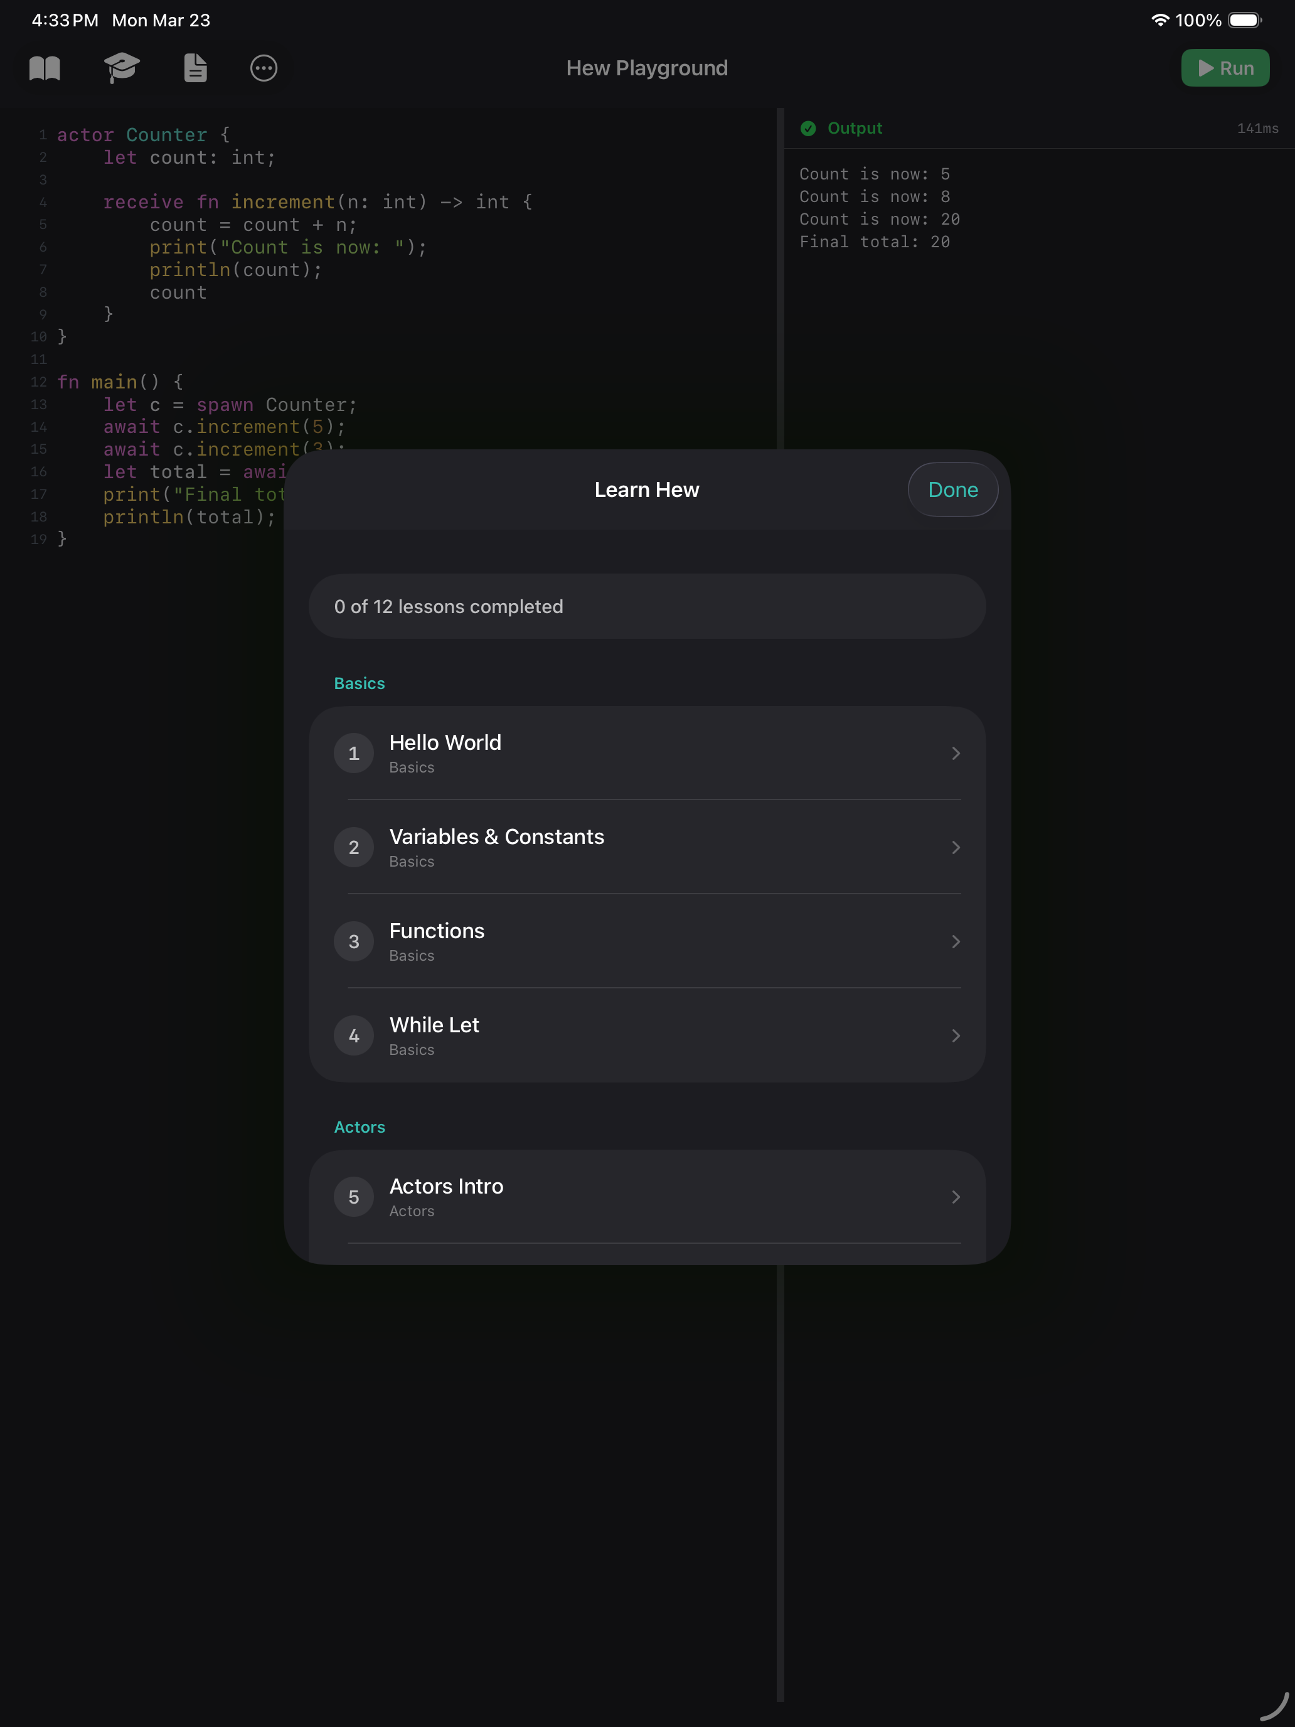The image size is (1295, 1727).
Task: Open the book documentation icon
Action: [45, 68]
